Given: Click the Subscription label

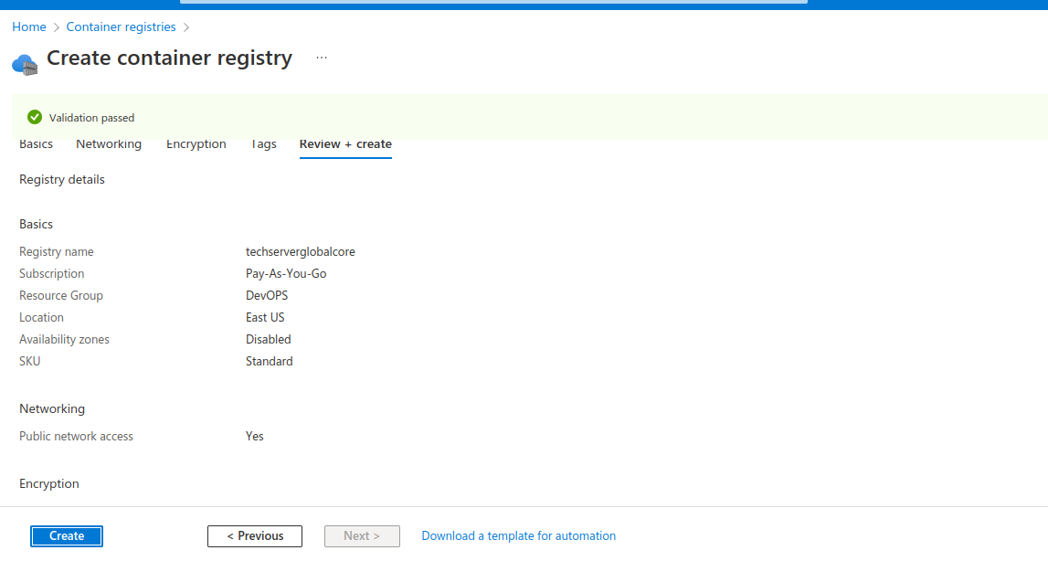Looking at the screenshot, I should point(51,273).
